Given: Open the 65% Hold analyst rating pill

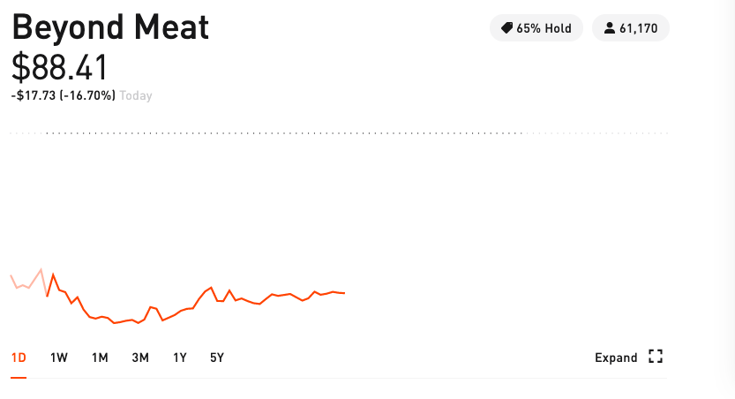Looking at the screenshot, I should (536, 28).
